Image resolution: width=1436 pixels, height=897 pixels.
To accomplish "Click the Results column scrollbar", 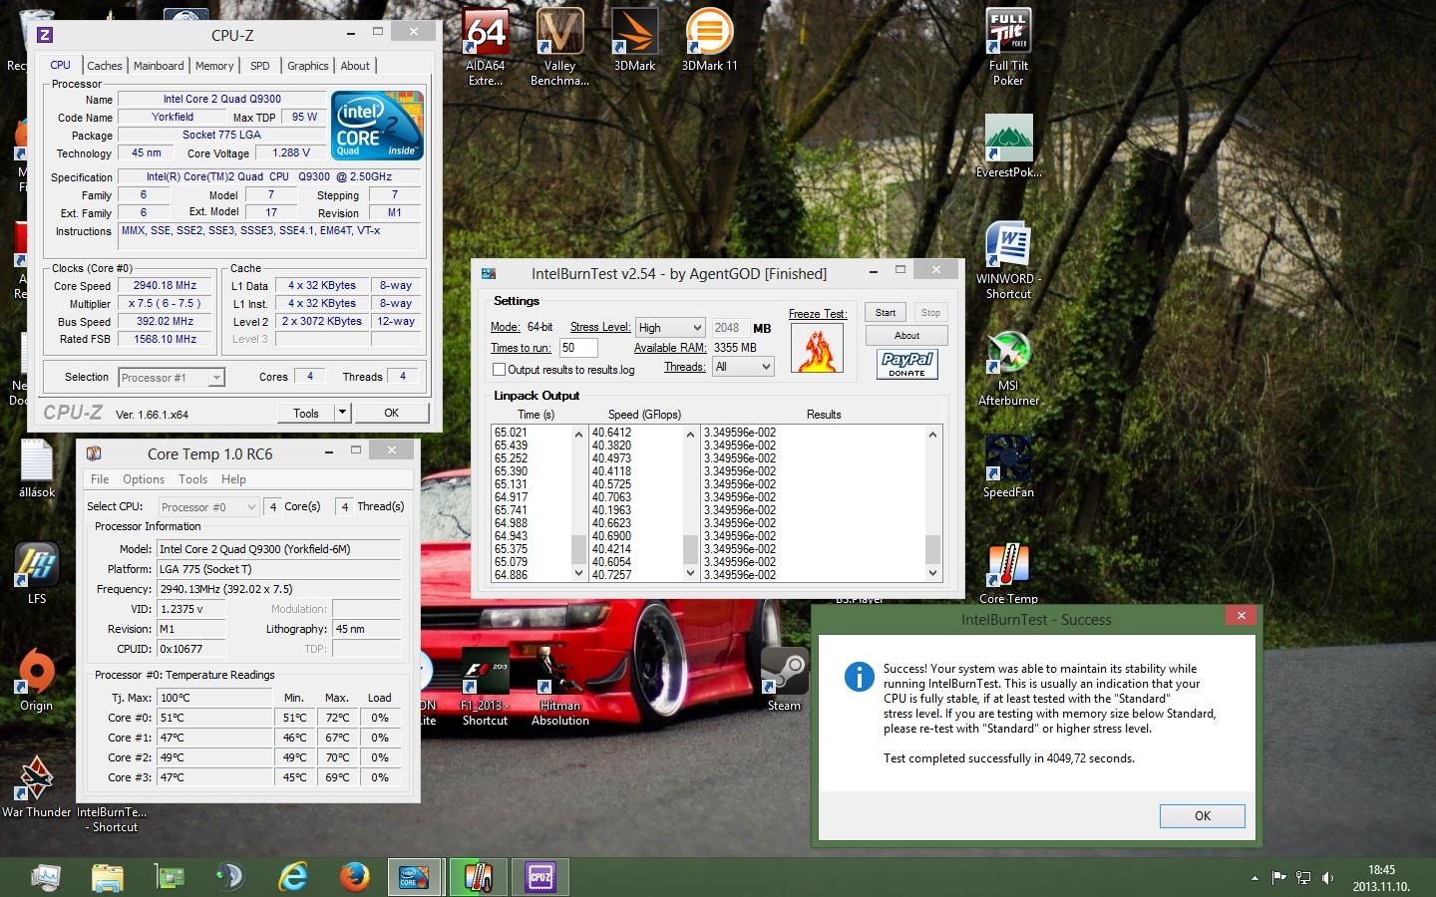I will click(x=933, y=503).
